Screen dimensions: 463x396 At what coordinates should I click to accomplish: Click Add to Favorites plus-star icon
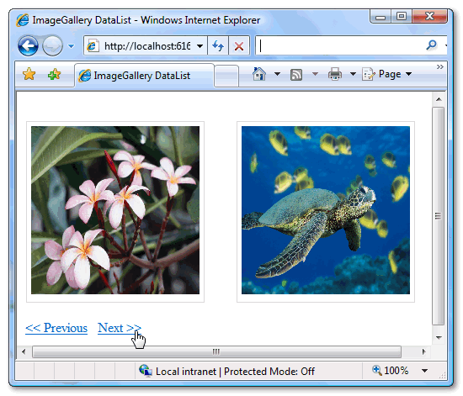pos(54,74)
